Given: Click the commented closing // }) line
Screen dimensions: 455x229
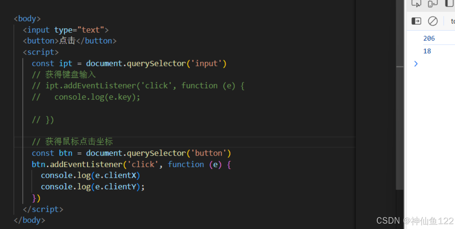Looking at the screenshot, I should (x=43, y=120).
